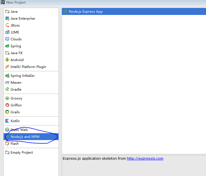Pick the Grails label text

tap(15, 112)
